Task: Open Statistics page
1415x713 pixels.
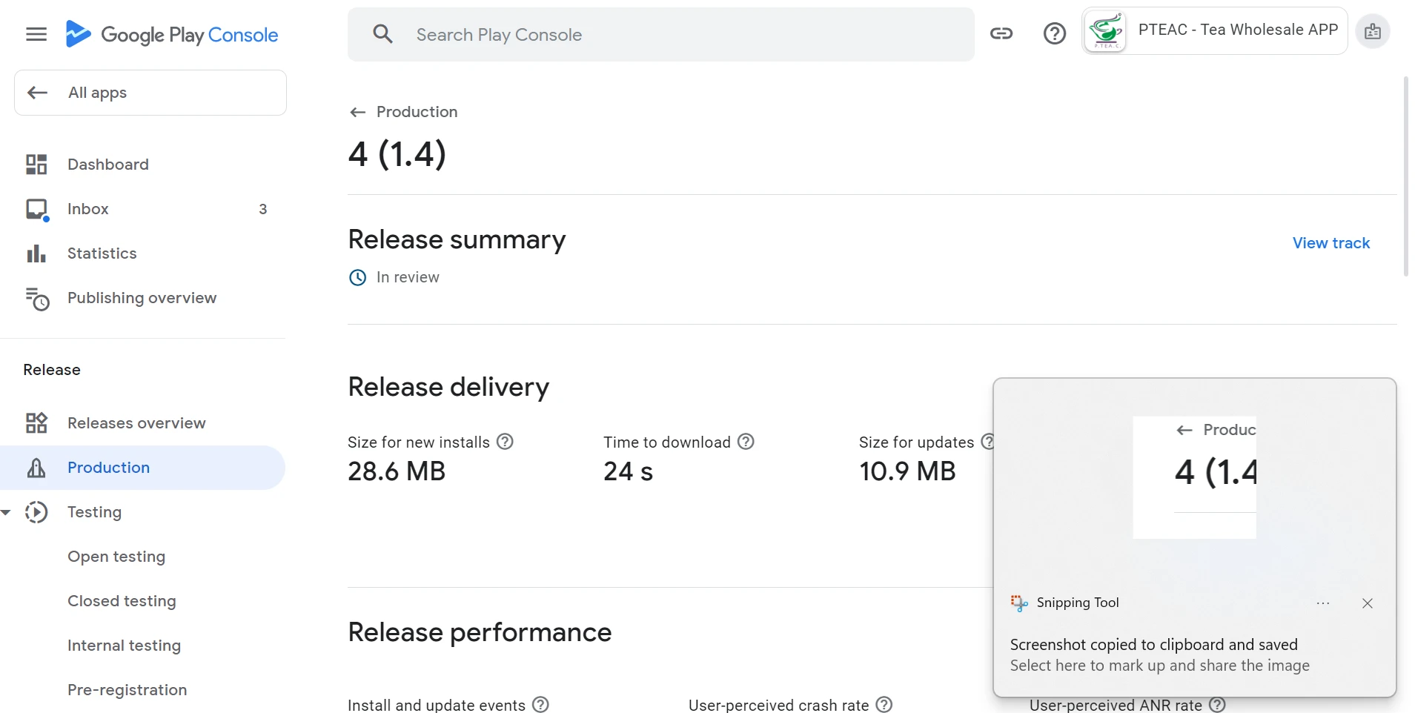Action: (x=102, y=253)
